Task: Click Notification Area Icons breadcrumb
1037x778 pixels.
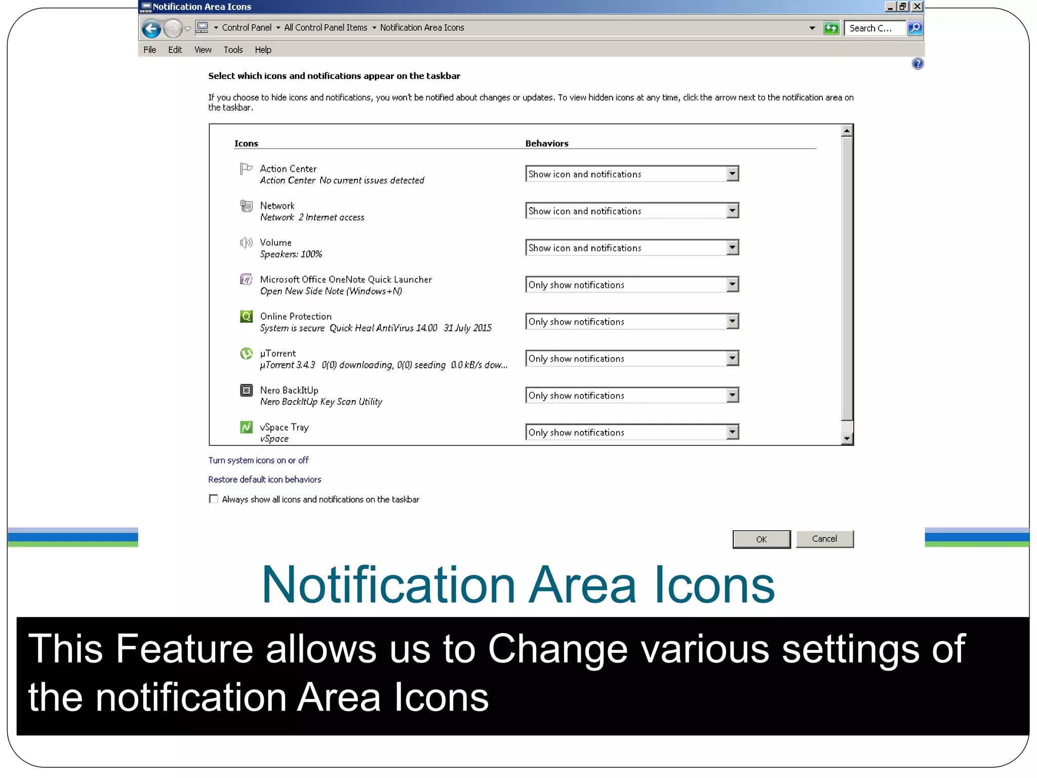Action: (422, 28)
